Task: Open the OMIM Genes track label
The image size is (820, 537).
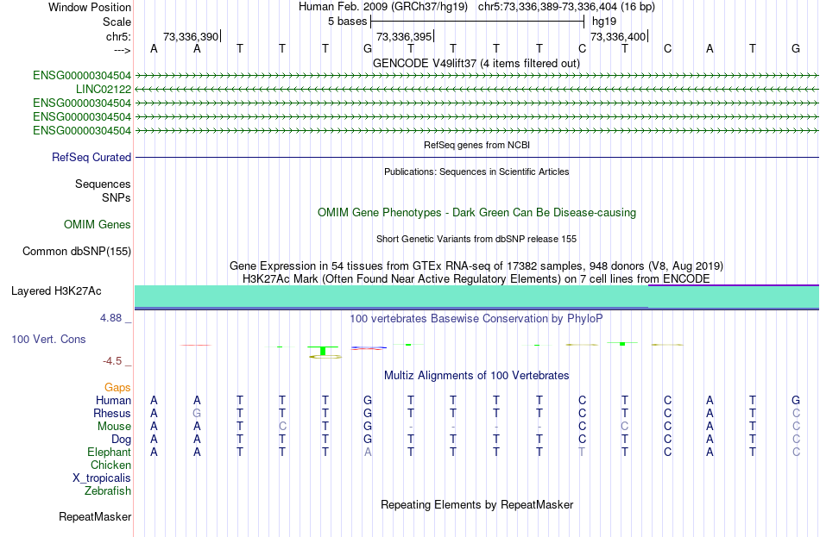Action: [98, 225]
